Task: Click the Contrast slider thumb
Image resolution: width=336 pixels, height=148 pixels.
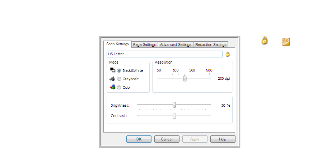Action: click(174, 116)
